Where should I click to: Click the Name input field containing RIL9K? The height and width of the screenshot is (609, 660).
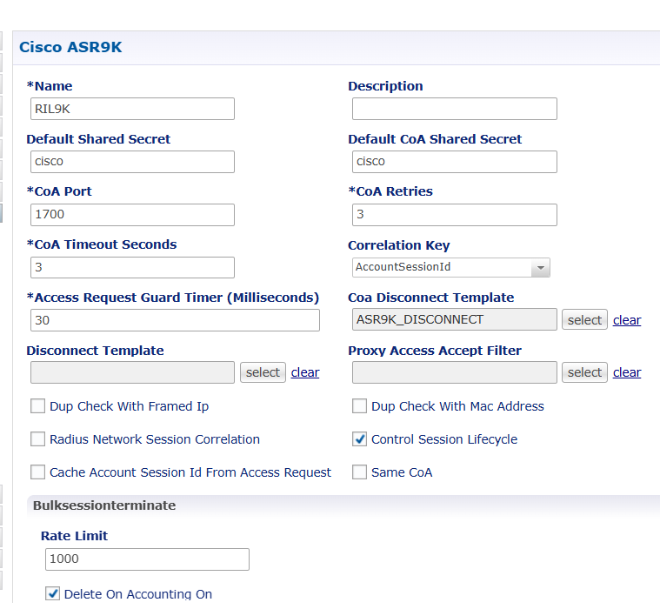pyautogui.click(x=132, y=109)
